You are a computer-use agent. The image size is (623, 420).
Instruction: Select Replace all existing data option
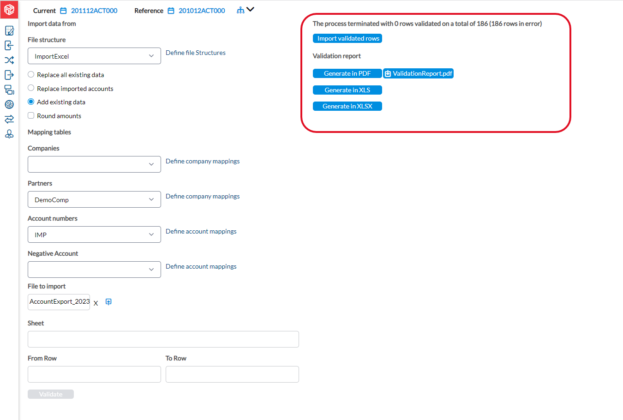pyautogui.click(x=31, y=74)
